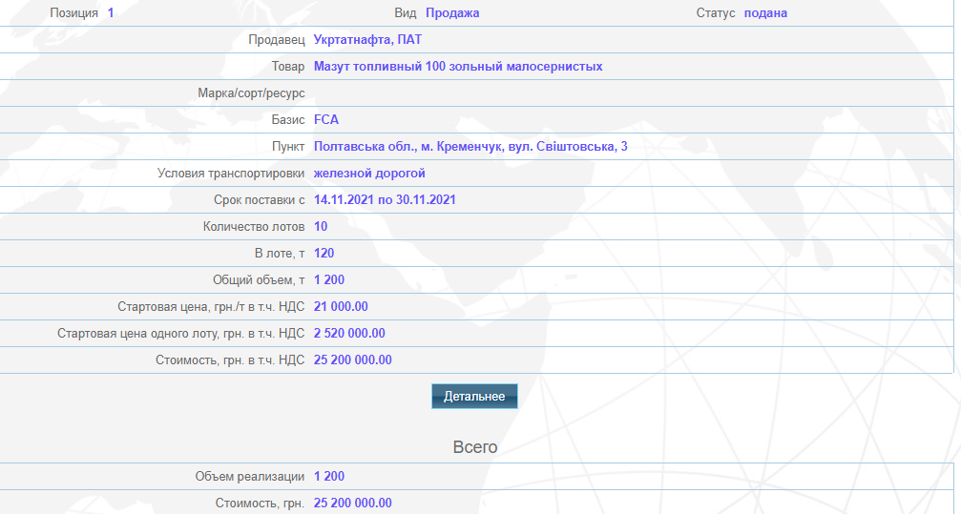This screenshot has height=514, width=961.
Task: Click the "Продажа" type value
Action: [452, 13]
